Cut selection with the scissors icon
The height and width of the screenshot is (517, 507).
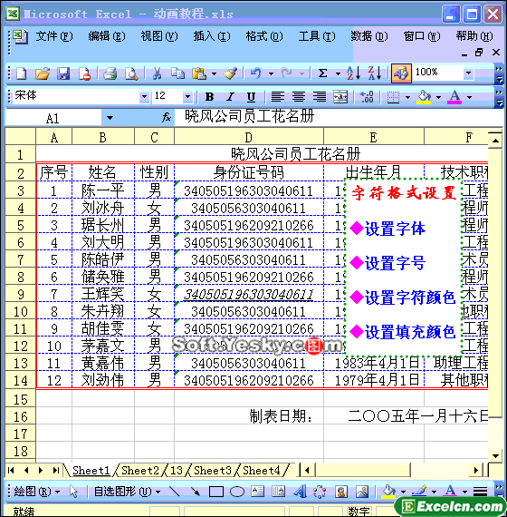pos(158,73)
